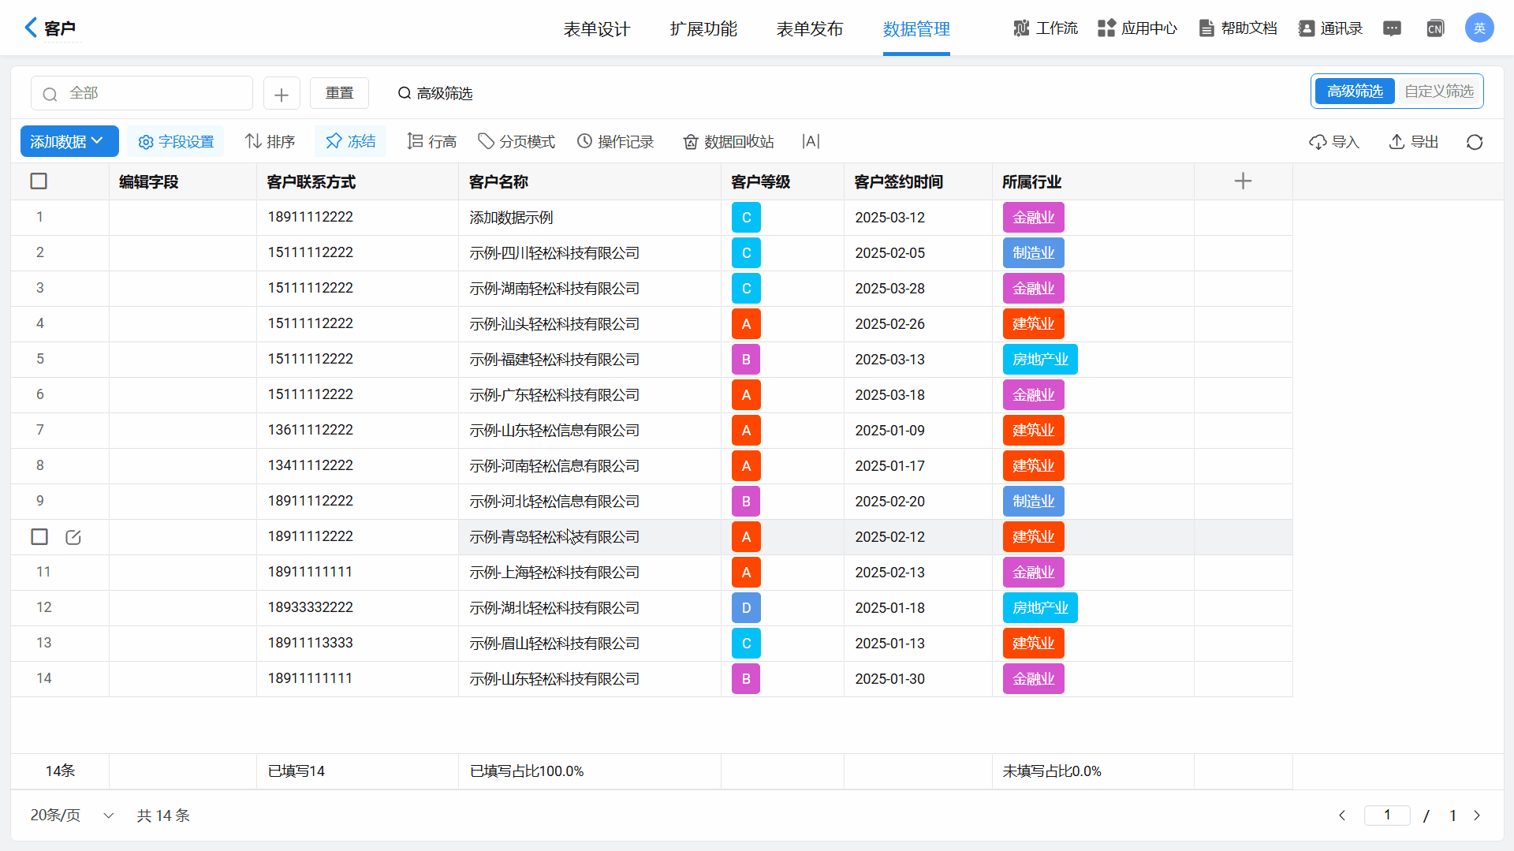Viewport: 1514px width, 851px height.
Task: Toggle 冻结 freeze columns
Action: (350, 141)
